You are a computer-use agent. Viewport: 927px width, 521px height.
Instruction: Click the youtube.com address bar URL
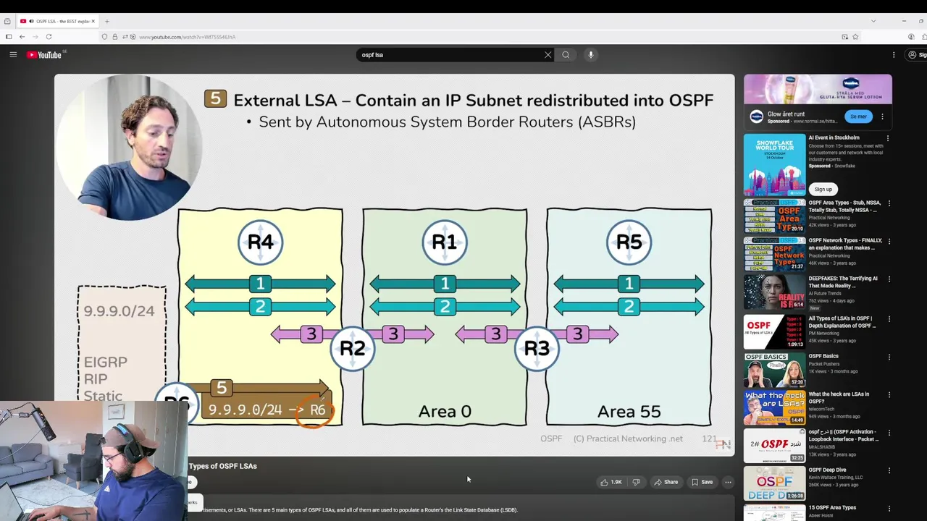tap(187, 37)
